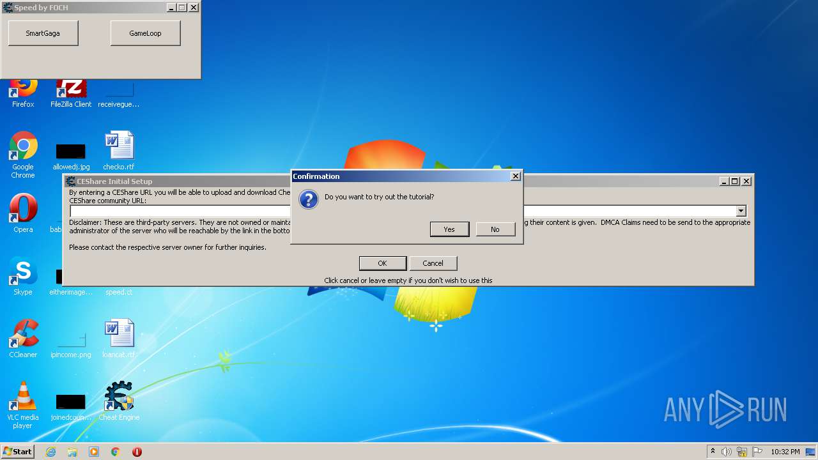Click the question mark icon in Confirmation dialog
Image resolution: width=818 pixels, height=460 pixels.
pos(309,199)
